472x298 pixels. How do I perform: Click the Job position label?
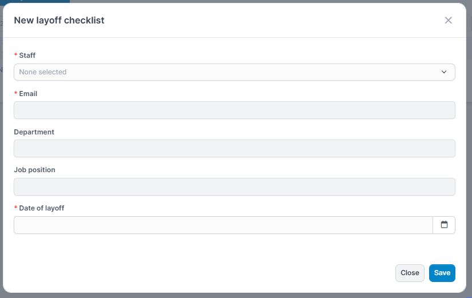pyautogui.click(x=34, y=170)
